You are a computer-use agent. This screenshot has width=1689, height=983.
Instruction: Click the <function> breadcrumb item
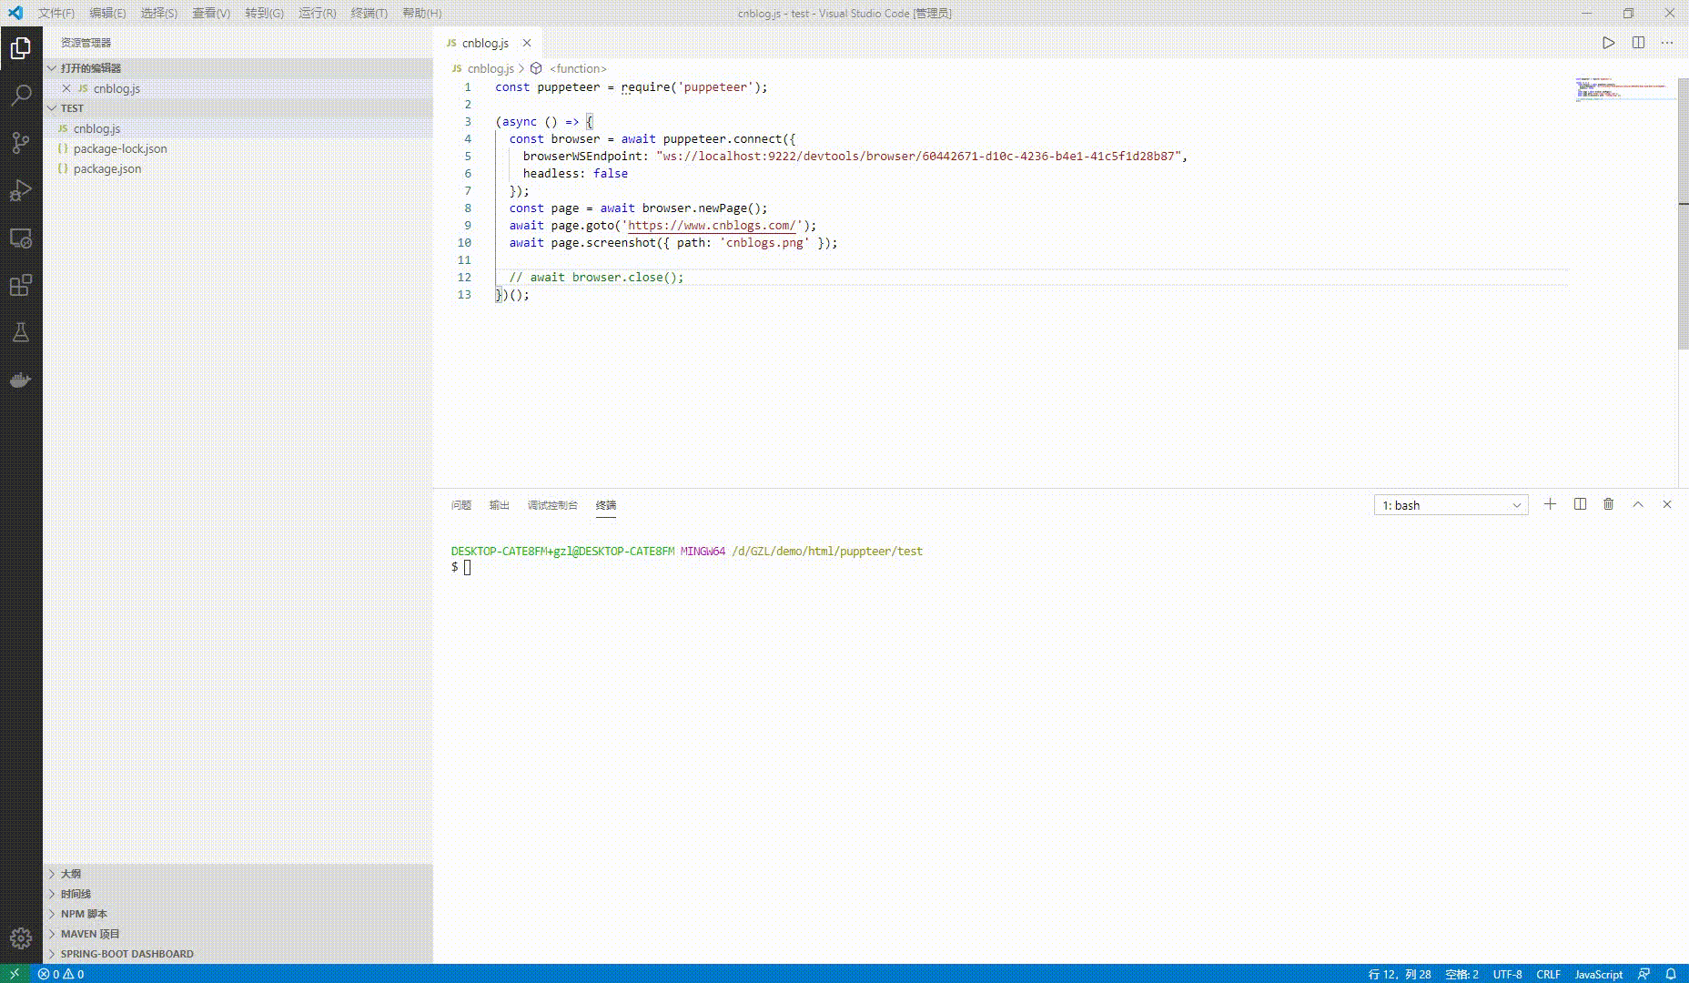tap(578, 68)
